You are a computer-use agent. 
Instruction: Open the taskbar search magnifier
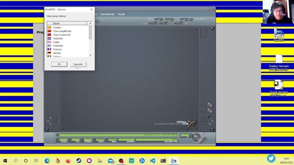pos(16,161)
